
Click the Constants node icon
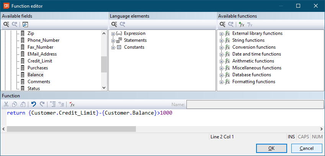pyautogui.click(x=119, y=47)
